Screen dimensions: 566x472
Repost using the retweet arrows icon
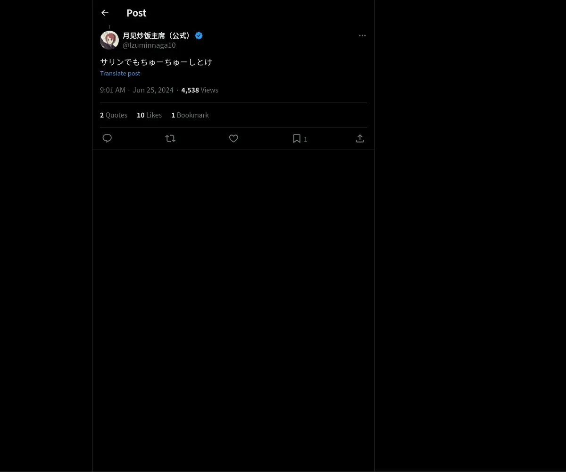(170, 138)
